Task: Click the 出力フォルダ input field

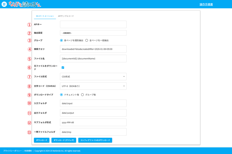Action: click(93, 113)
